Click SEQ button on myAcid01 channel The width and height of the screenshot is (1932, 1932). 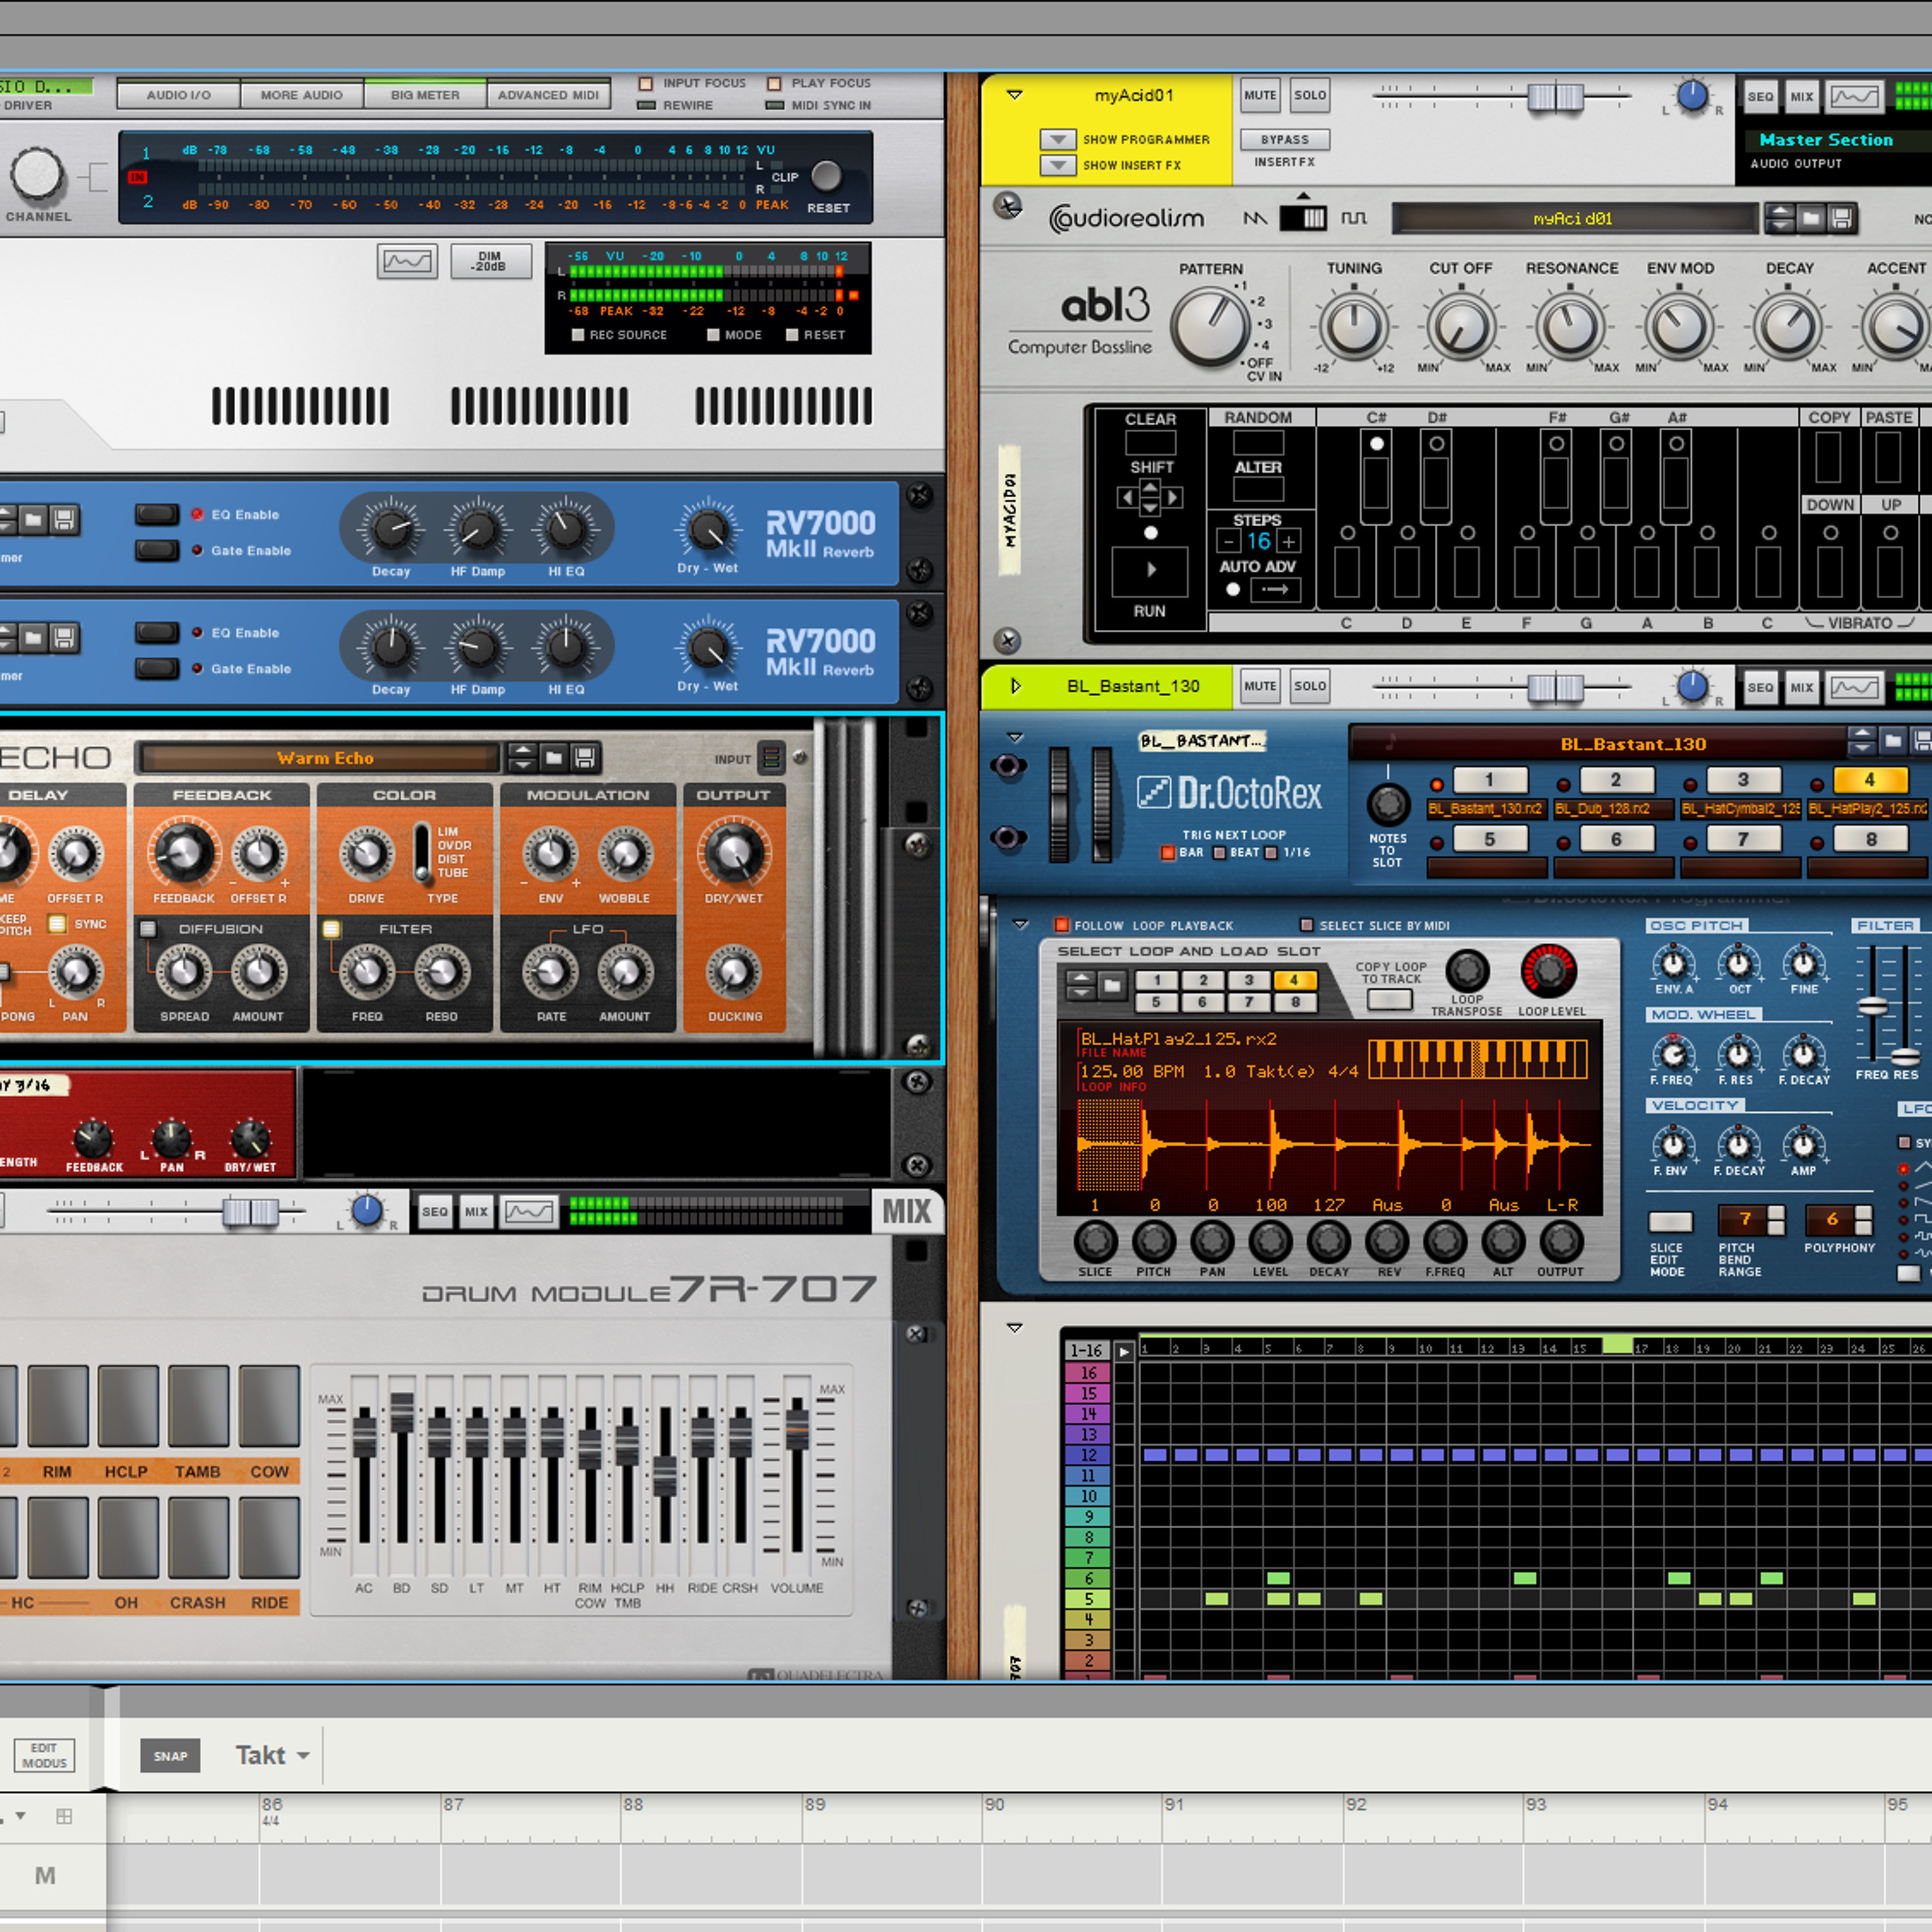(1761, 97)
